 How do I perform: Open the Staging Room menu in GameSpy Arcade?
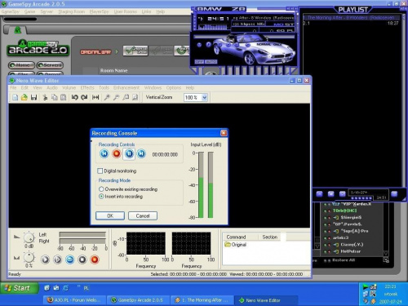(71, 11)
